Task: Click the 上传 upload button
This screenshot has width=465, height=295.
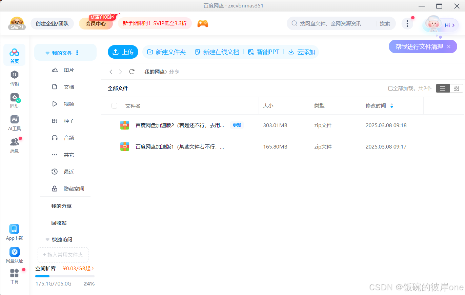Action: (123, 52)
